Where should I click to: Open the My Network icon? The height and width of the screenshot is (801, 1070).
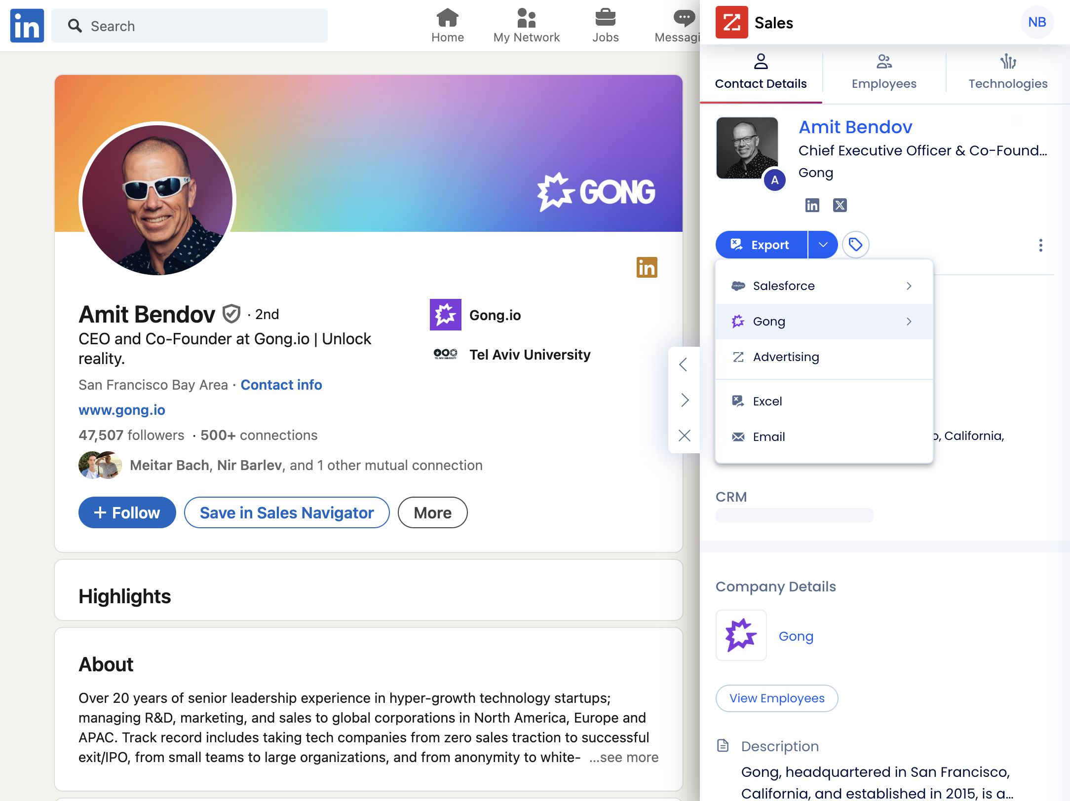pyautogui.click(x=526, y=19)
